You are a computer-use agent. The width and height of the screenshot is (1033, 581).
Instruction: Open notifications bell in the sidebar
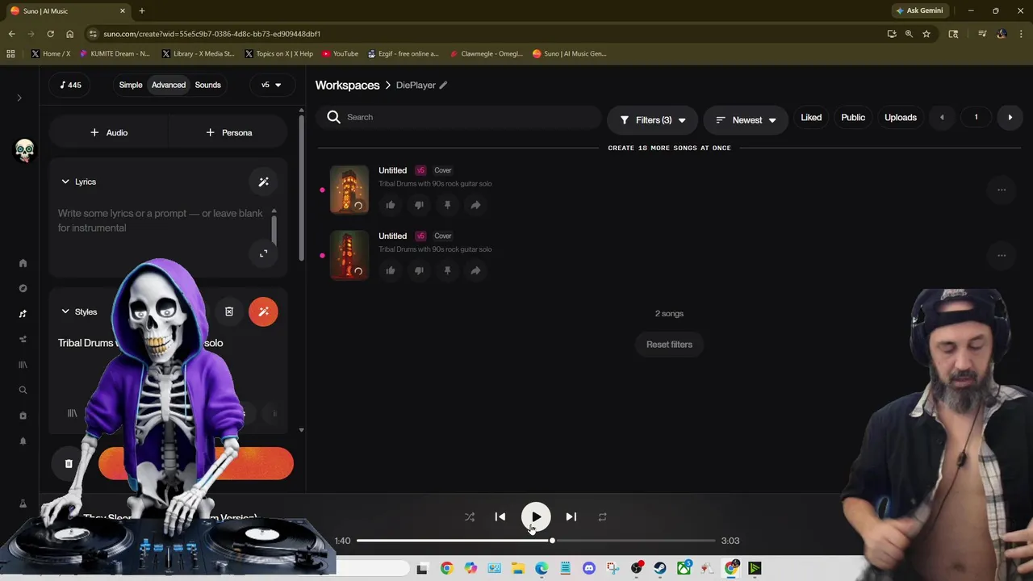pos(23,441)
